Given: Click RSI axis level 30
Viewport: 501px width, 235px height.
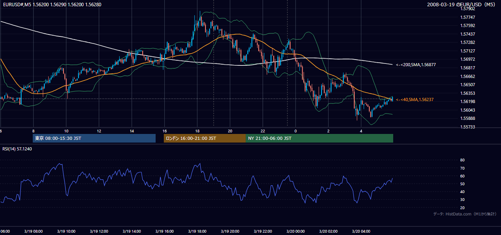Looking at the screenshot, I should click(462, 200).
